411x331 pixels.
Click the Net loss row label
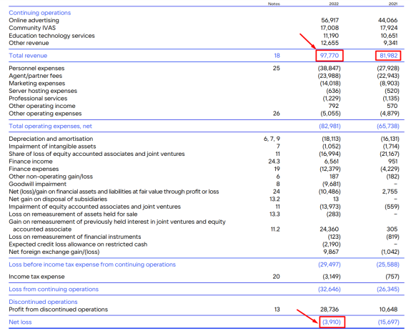[20, 322]
